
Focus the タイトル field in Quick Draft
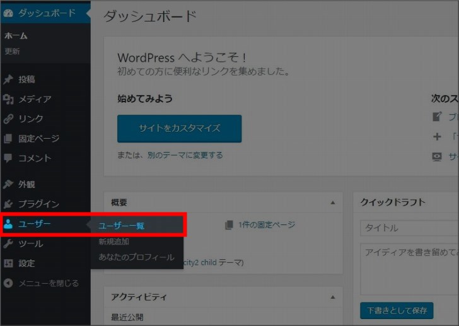[x=410, y=228]
